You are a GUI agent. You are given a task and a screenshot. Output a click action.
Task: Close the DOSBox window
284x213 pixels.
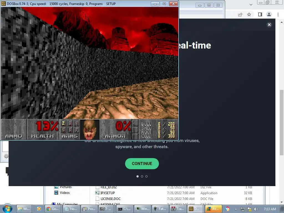pyautogui.click(x=173, y=4)
